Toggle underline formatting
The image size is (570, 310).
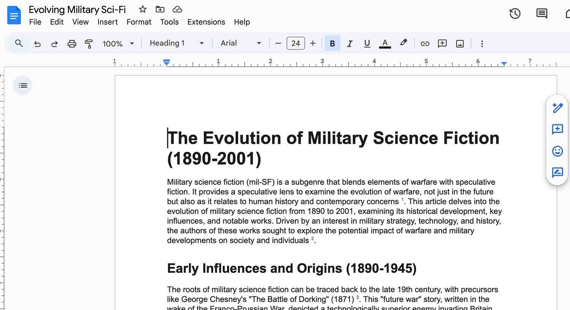[367, 44]
